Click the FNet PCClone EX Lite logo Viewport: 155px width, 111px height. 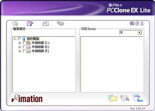[x=129, y=8]
